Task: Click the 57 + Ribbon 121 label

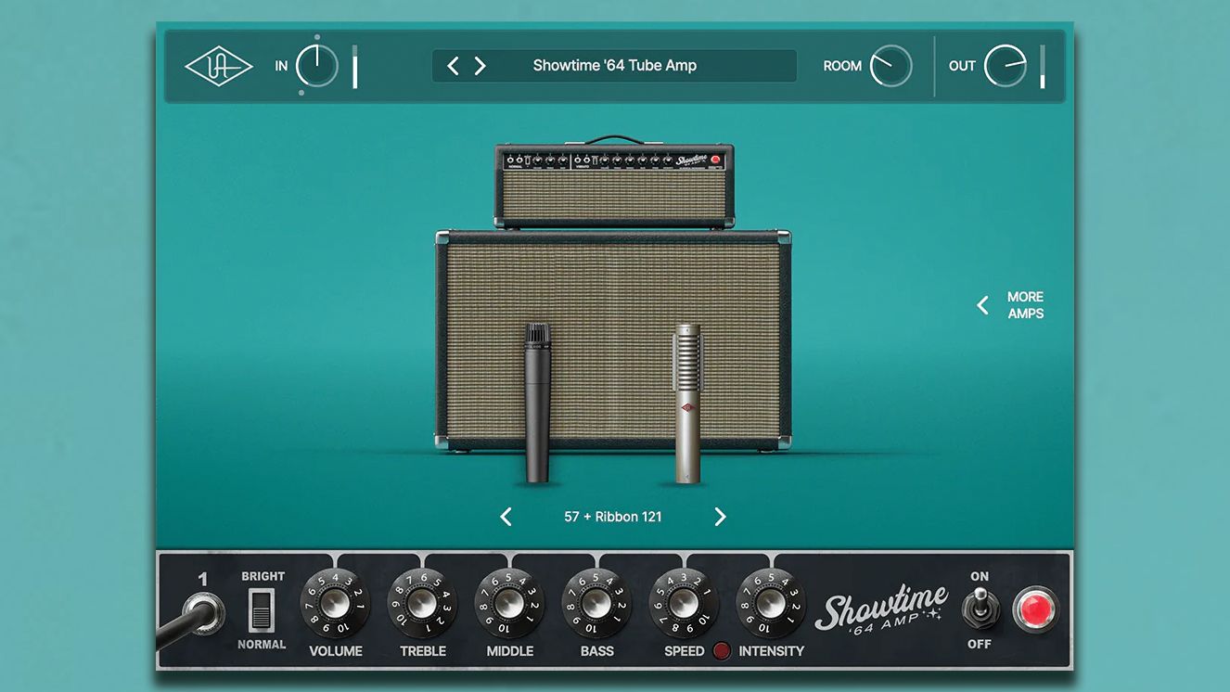Action: pos(613,517)
